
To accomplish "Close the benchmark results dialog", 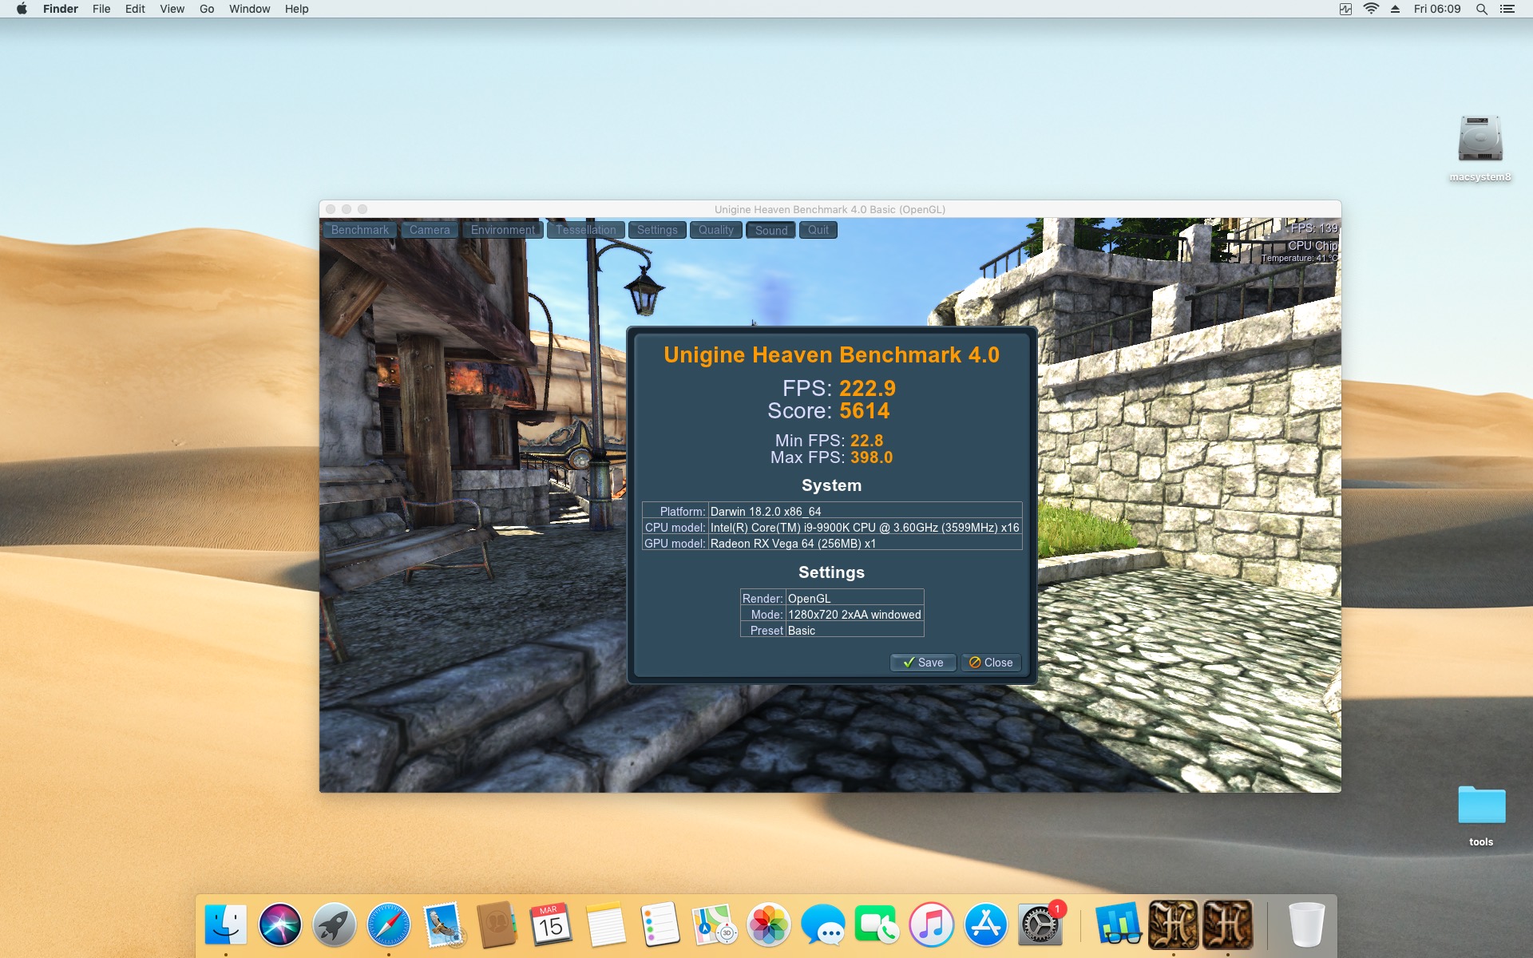I will (991, 663).
